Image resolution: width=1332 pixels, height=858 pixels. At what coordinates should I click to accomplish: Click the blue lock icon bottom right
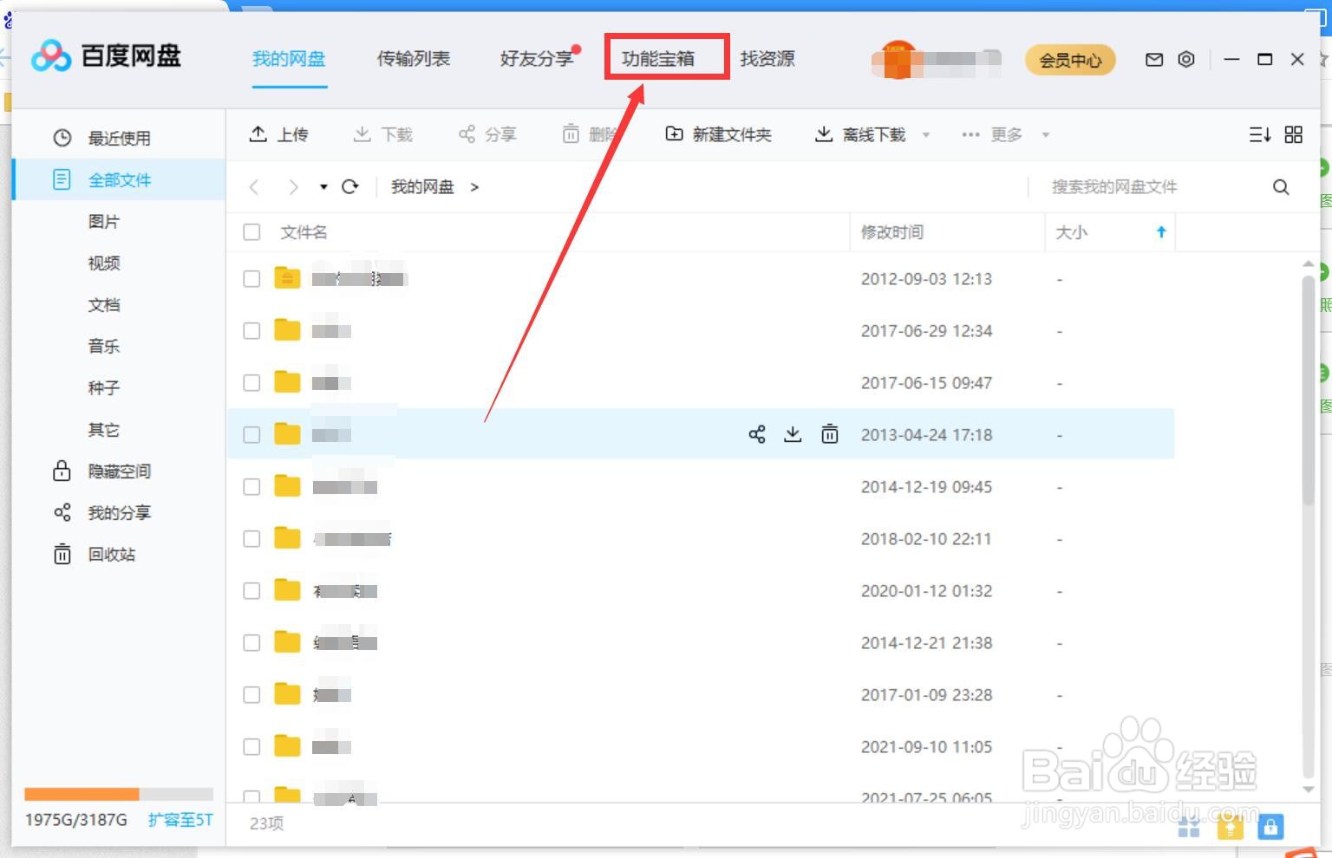(1270, 827)
